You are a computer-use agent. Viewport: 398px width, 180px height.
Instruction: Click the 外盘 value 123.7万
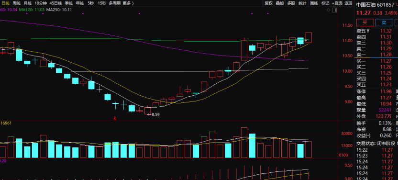[384, 116]
